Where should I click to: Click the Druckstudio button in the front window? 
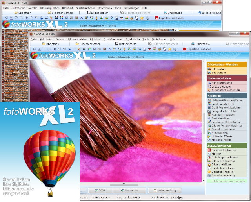click(x=200, y=44)
